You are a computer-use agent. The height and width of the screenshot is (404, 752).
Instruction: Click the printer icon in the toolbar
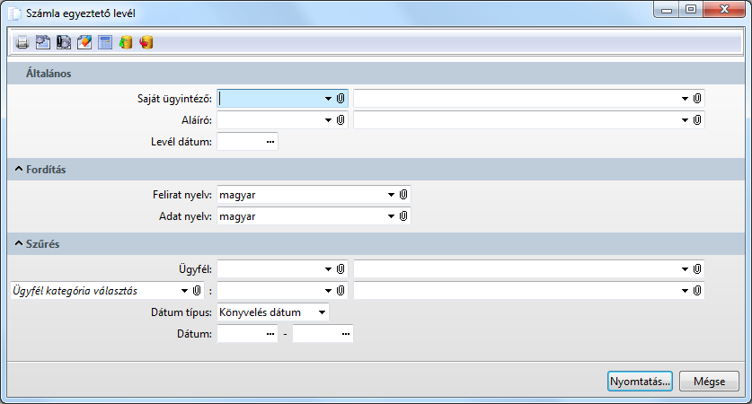[x=22, y=42]
